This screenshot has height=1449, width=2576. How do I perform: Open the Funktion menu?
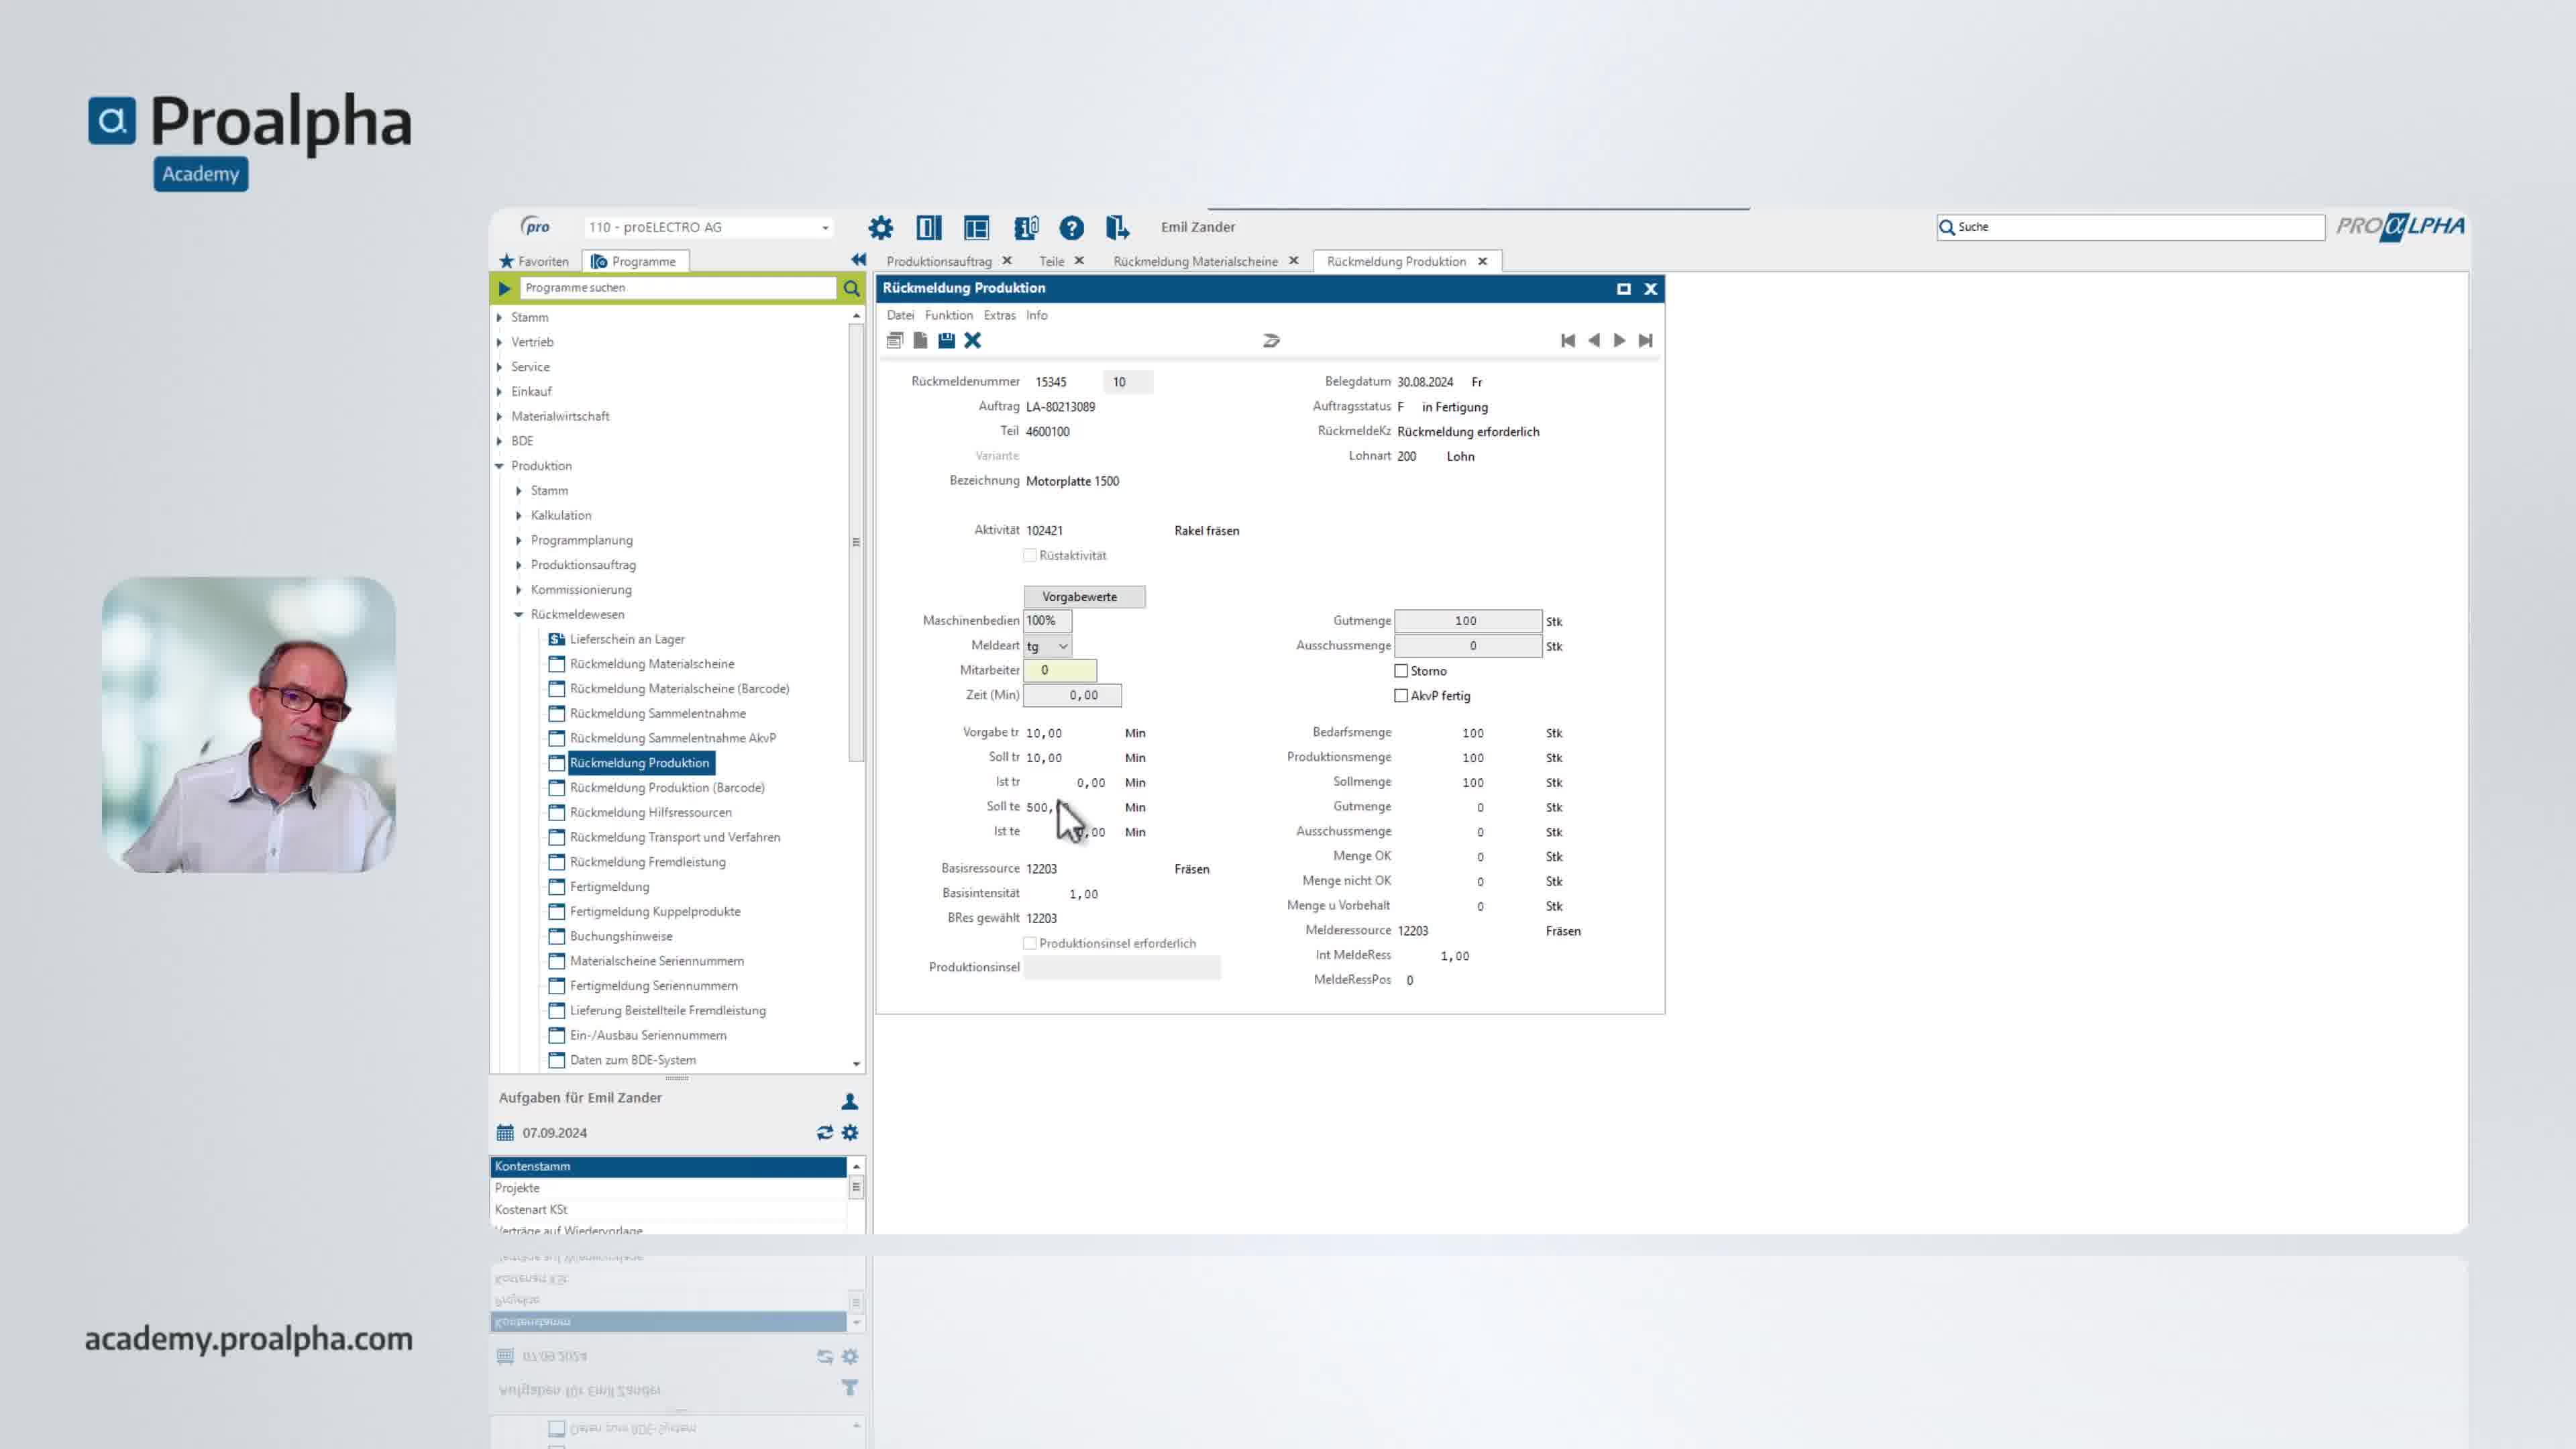948,315
